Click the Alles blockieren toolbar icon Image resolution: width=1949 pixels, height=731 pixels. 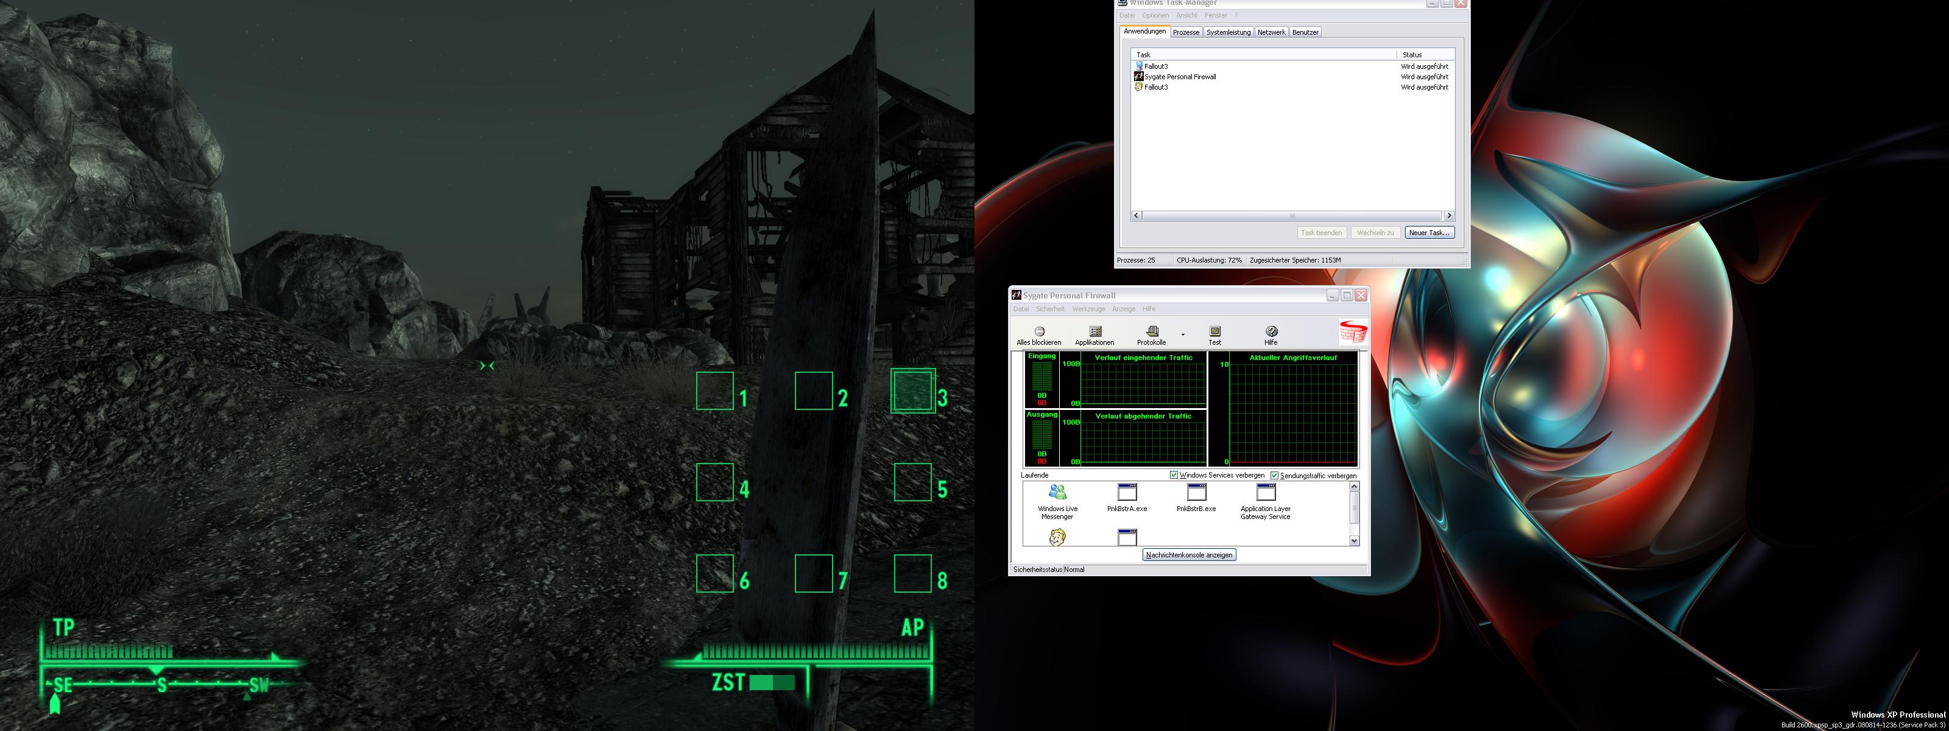pyautogui.click(x=1039, y=335)
